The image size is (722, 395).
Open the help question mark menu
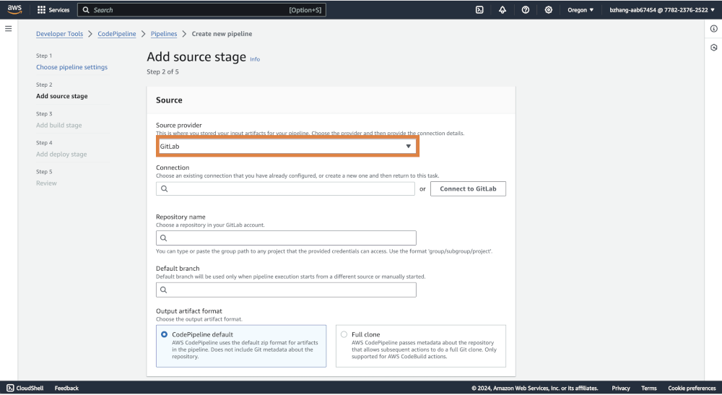click(526, 9)
